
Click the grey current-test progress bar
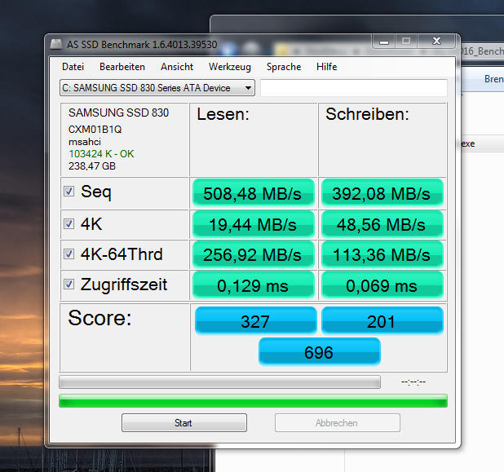click(x=220, y=382)
